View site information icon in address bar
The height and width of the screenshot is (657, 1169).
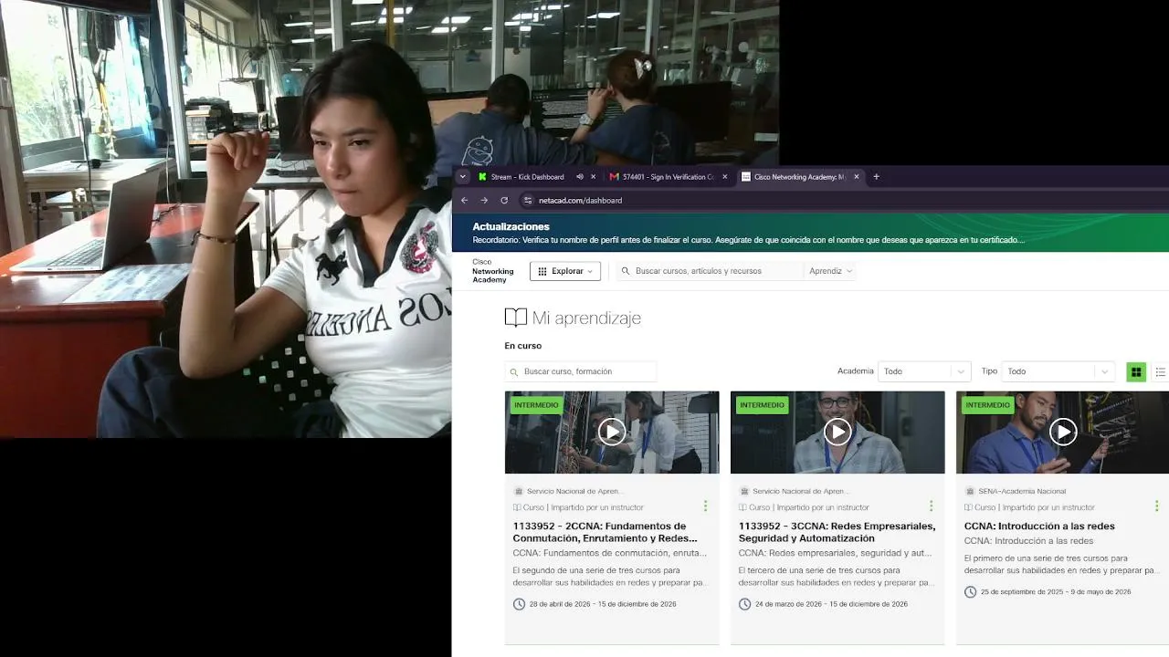(x=527, y=200)
